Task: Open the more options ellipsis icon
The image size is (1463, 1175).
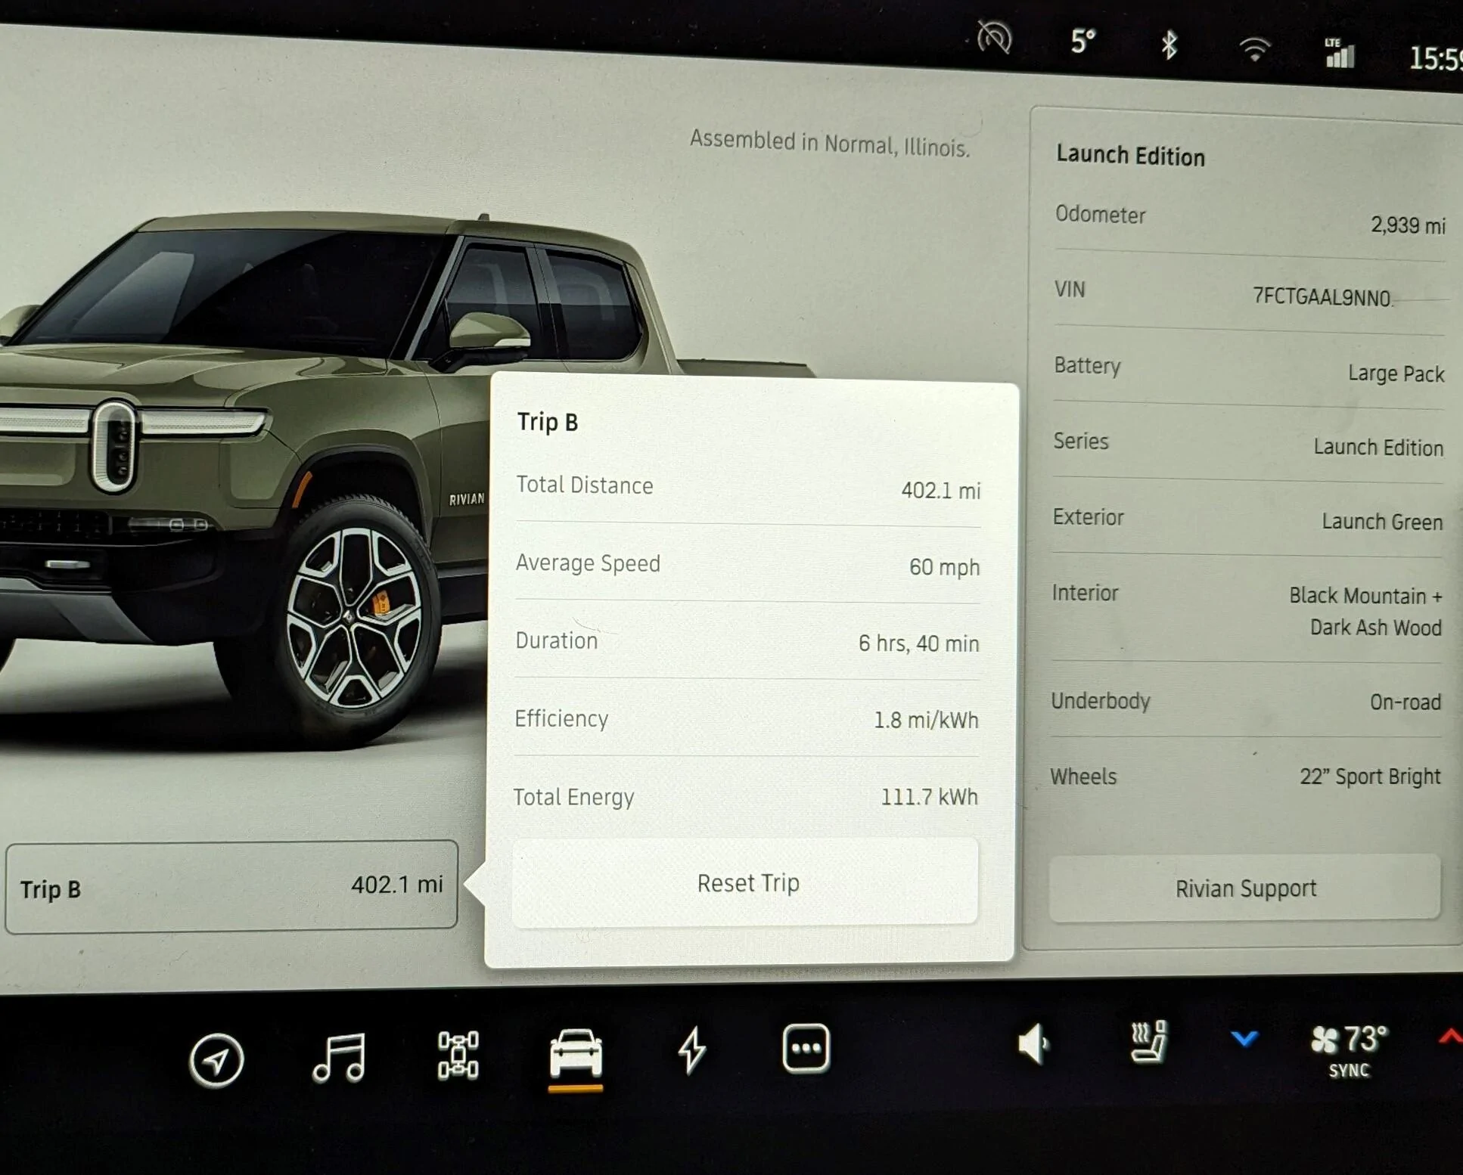Action: click(806, 1048)
